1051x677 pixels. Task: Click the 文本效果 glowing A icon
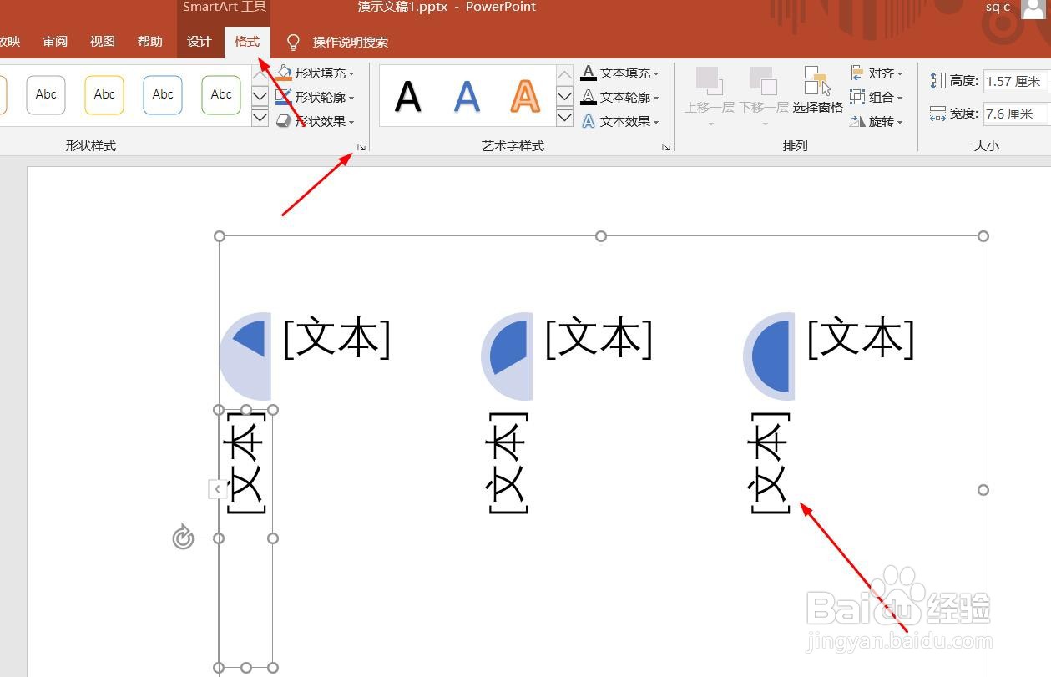pyautogui.click(x=589, y=122)
